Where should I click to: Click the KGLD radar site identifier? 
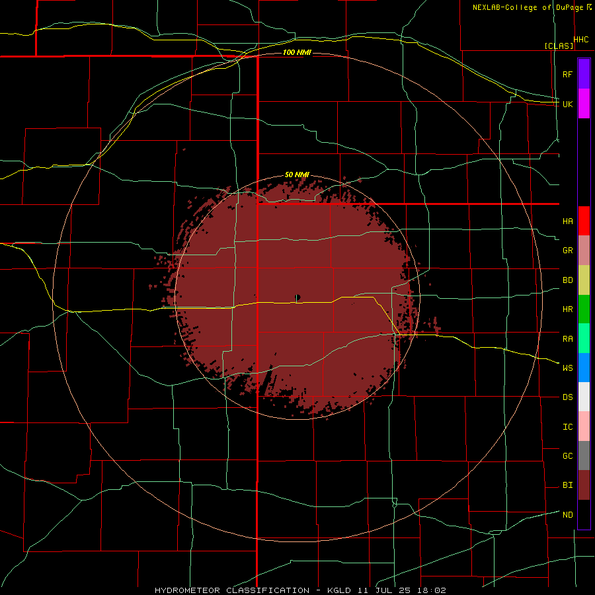pyautogui.click(x=338, y=590)
